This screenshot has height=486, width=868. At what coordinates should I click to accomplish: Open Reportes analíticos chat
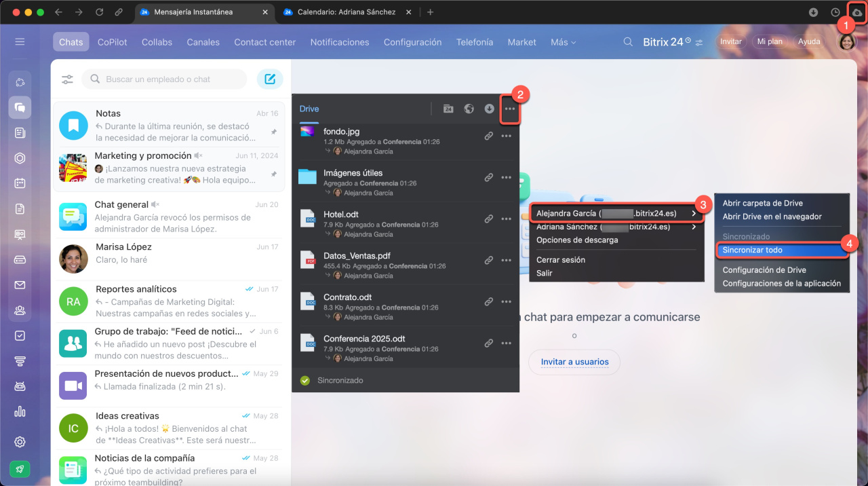[x=170, y=301]
